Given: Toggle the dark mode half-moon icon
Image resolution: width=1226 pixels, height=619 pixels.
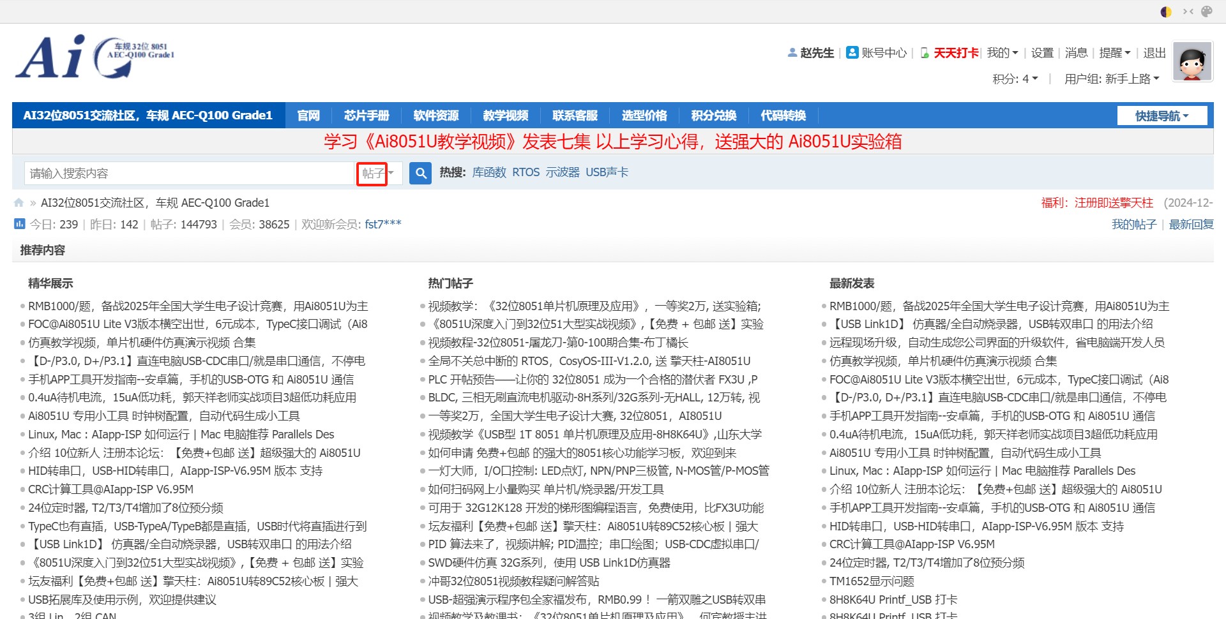Looking at the screenshot, I should [x=1166, y=11].
